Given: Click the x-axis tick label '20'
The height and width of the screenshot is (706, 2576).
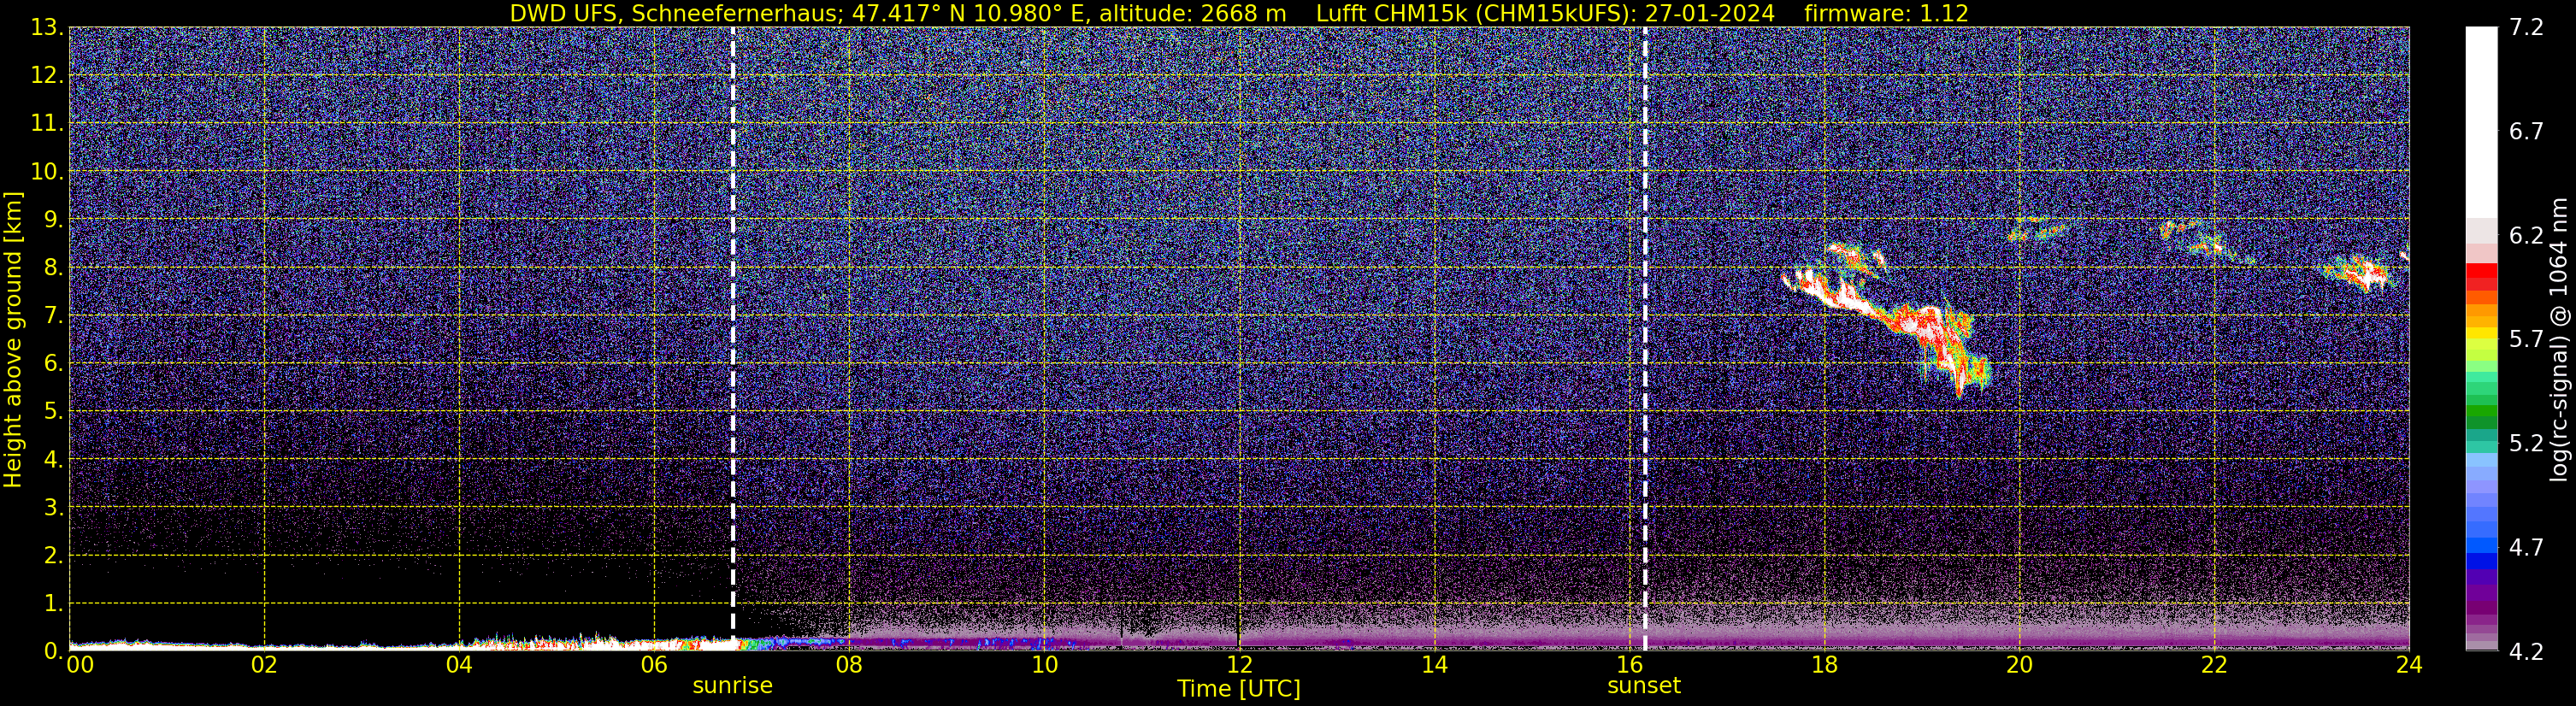Looking at the screenshot, I should pos(2019,664).
